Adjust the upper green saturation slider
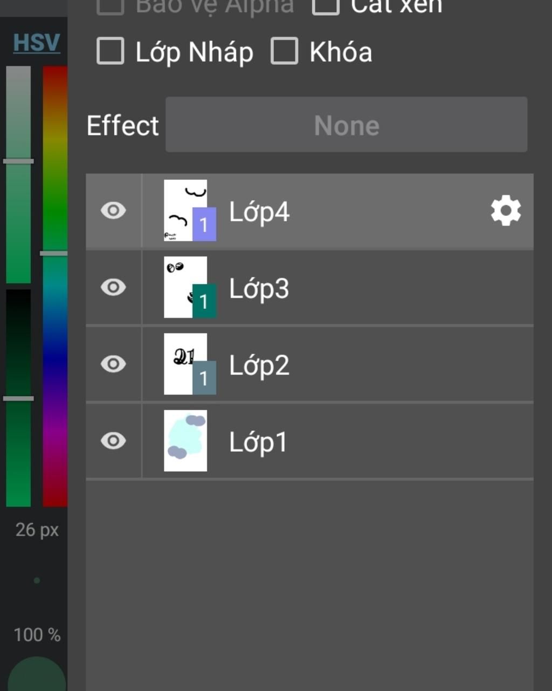 [18, 174]
